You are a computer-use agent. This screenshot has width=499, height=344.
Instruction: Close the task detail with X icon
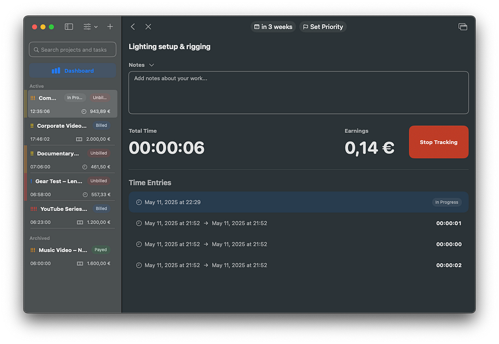pyautogui.click(x=148, y=27)
